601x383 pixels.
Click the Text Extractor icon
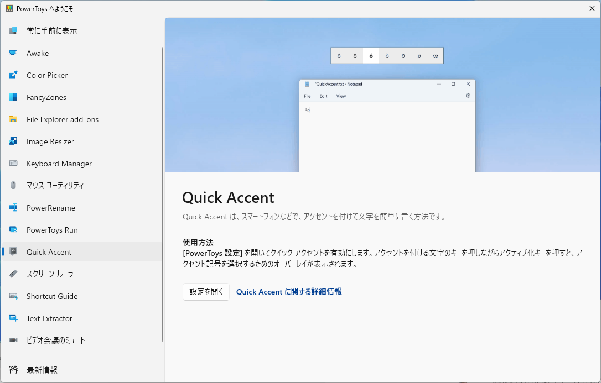click(x=13, y=318)
